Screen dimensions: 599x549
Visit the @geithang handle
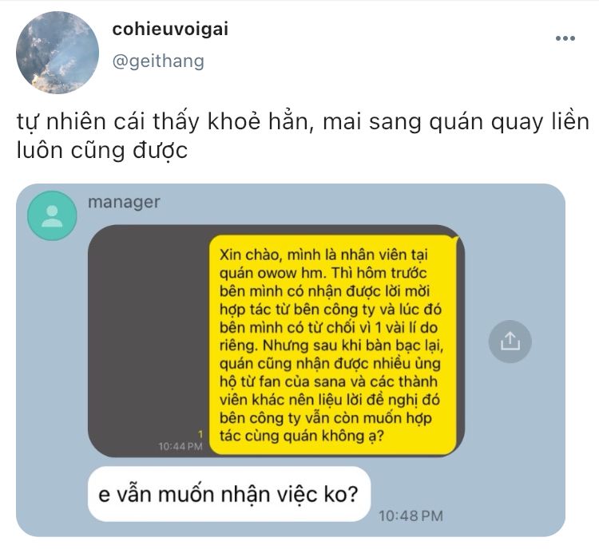click(x=158, y=61)
